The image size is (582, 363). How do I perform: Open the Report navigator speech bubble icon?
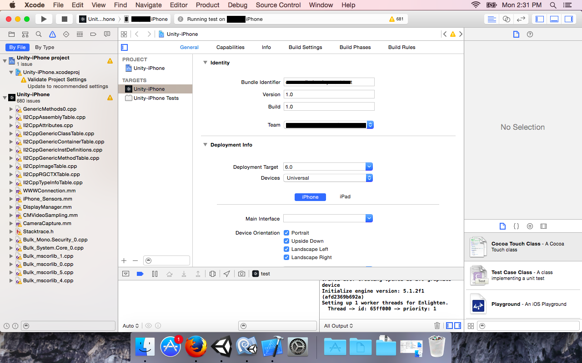click(107, 34)
